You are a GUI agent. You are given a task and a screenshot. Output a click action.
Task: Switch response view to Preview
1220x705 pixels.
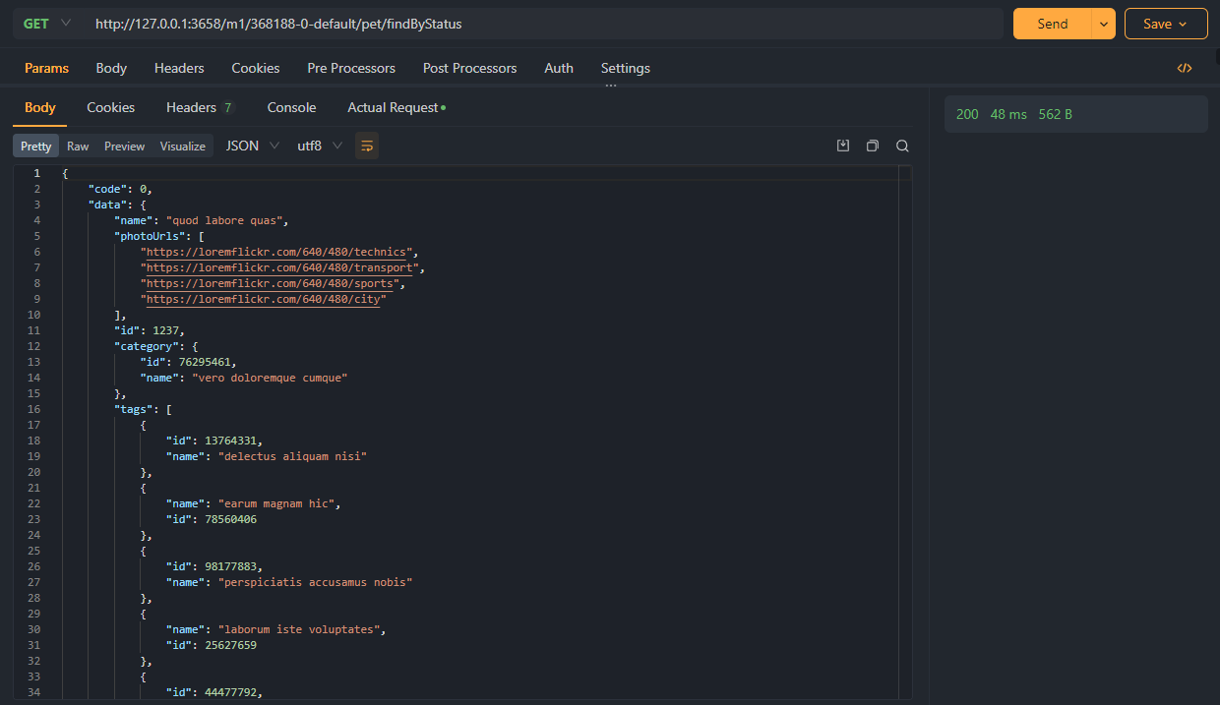124,146
